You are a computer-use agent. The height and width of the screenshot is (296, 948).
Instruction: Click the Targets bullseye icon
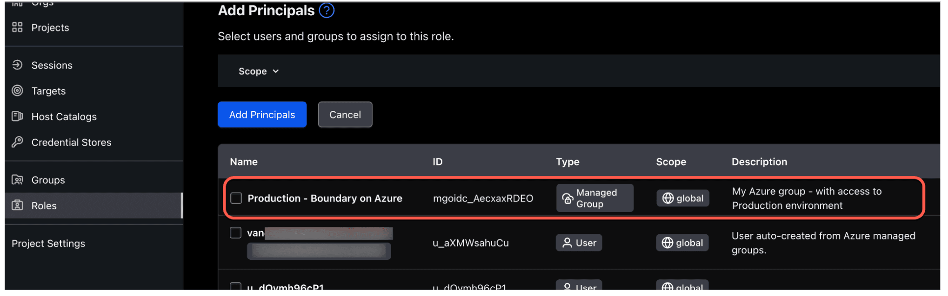point(17,90)
